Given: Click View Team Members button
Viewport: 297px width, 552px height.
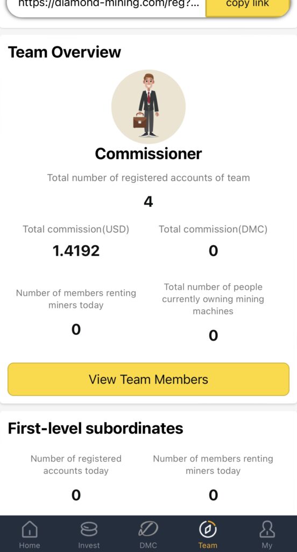Looking at the screenshot, I should point(148,379).
